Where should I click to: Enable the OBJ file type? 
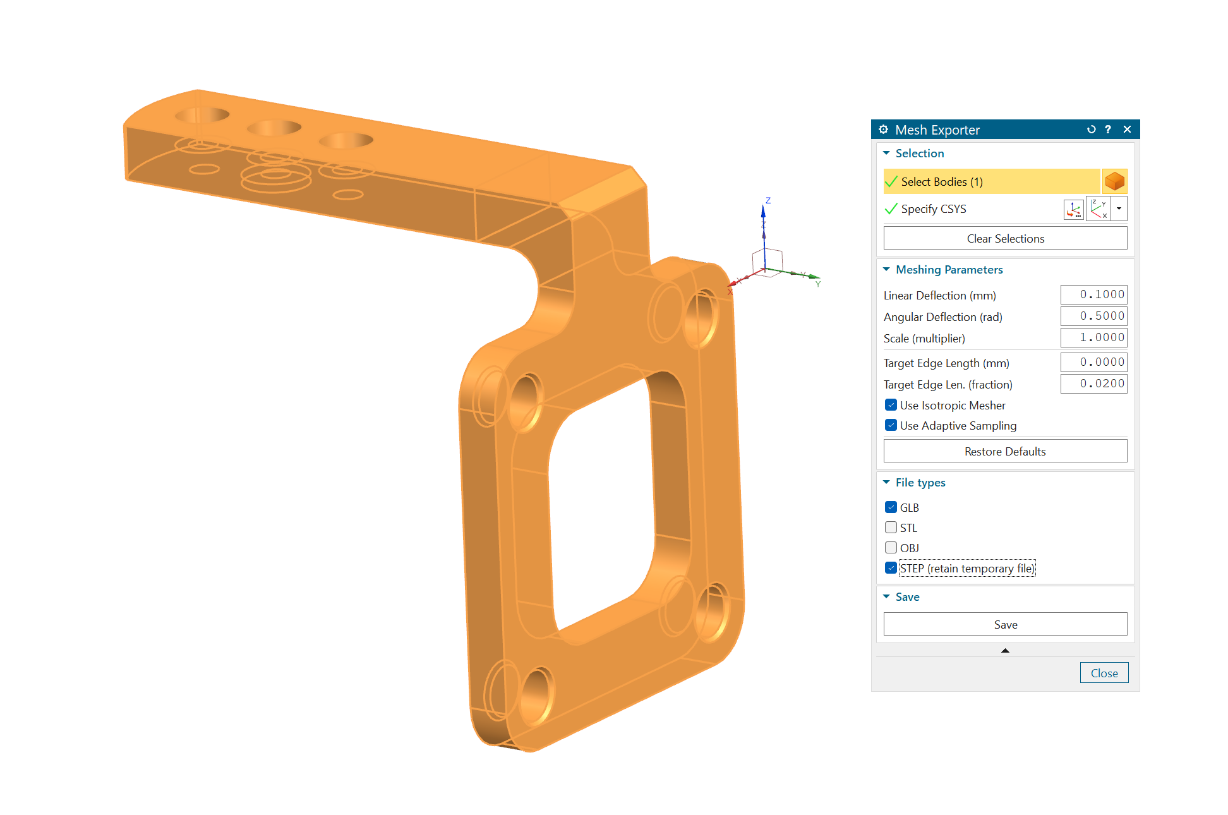(891, 548)
